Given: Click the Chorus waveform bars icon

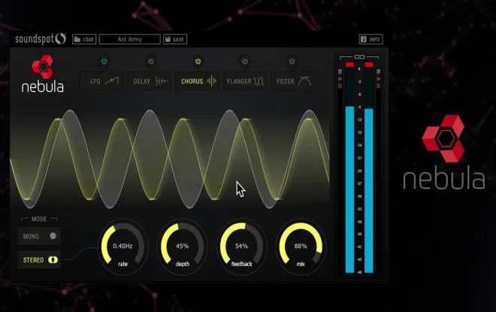Looking at the screenshot, I should pyautogui.click(x=212, y=81).
